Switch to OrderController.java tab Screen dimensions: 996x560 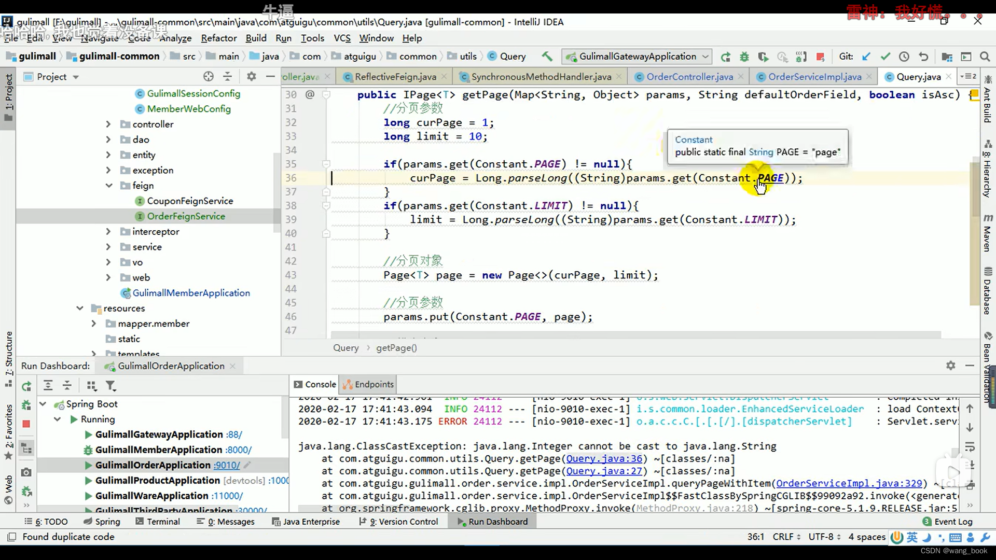click(689, 77)
